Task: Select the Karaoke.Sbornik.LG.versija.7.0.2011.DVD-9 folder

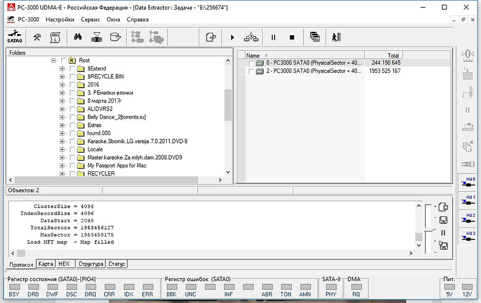Action: click(137, 141)
